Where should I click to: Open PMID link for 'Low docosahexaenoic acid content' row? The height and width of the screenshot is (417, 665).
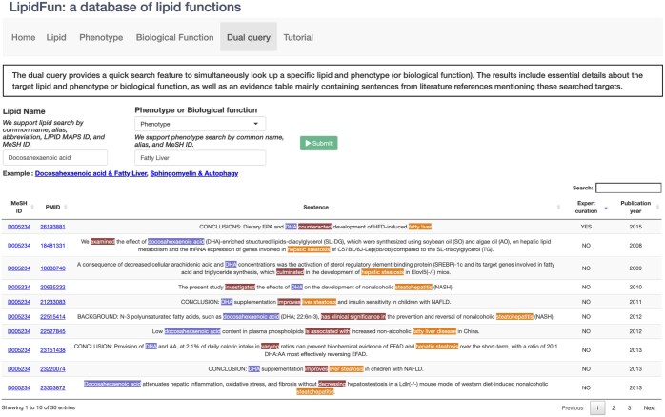[52, 331]
